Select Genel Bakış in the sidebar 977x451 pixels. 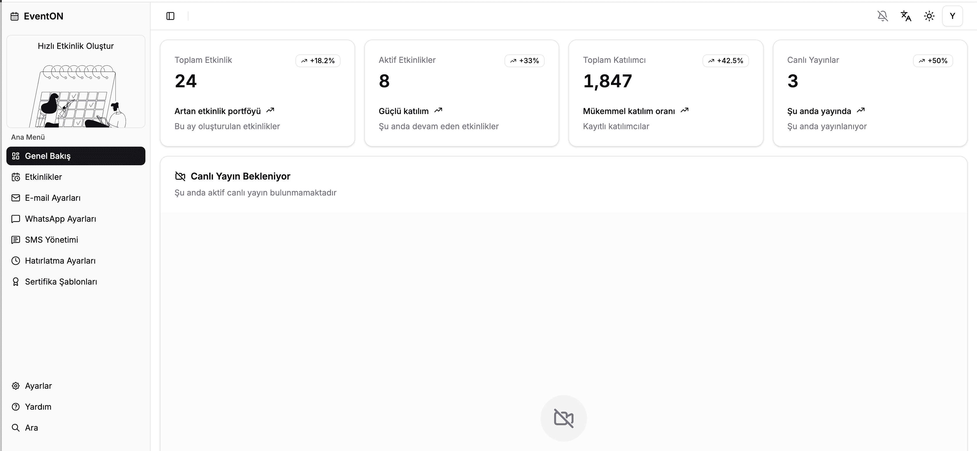[x=76, y=156]
